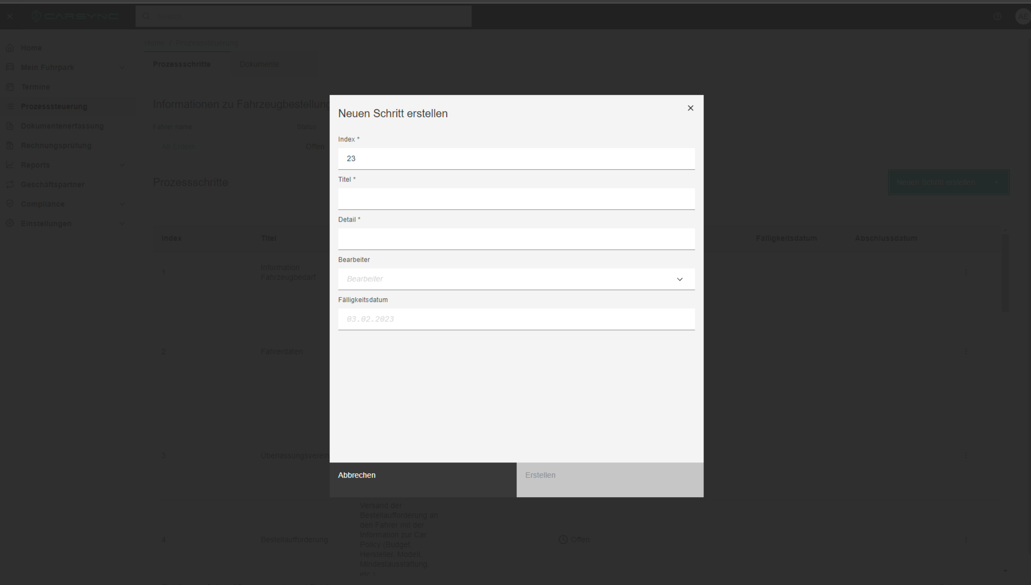Image resolution: width=1031 pixels, height=585 pixels.
Task: Open Mein Fuhrpark menu item
Action: [48, 67]
